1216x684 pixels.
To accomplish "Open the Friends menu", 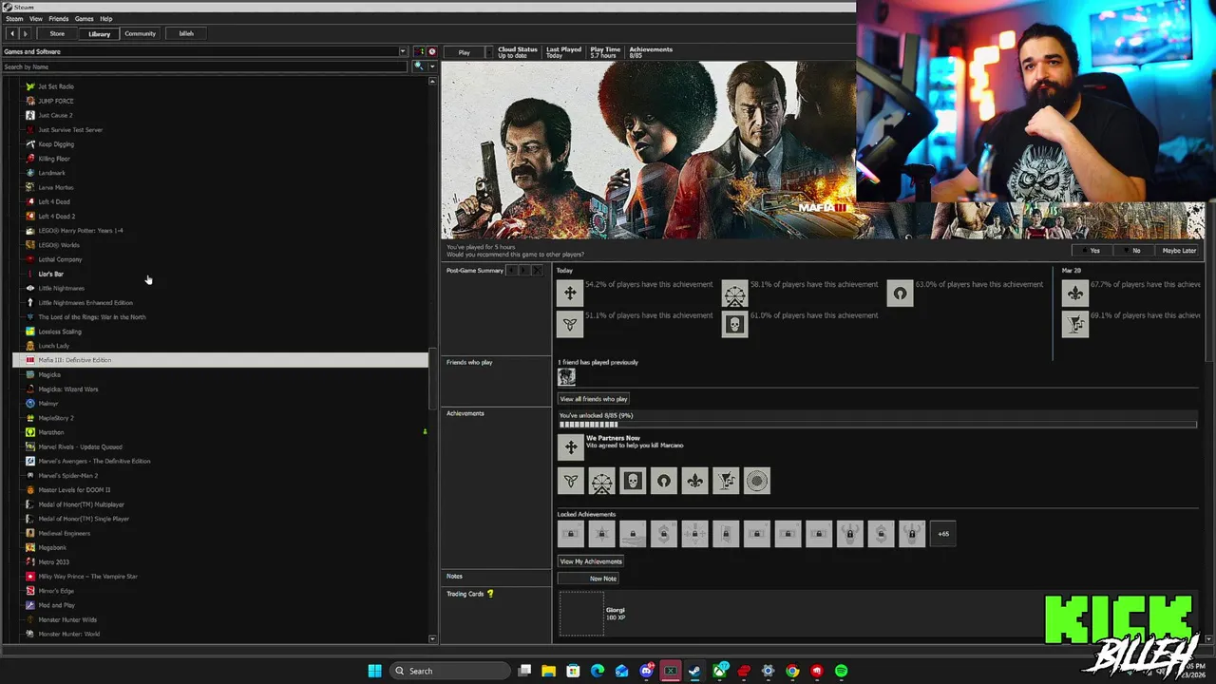I will [x=59, y=19].
